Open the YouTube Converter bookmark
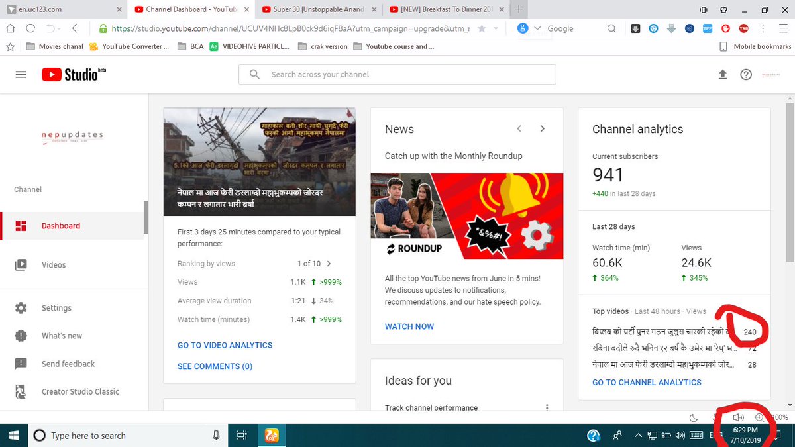The height and width of the screenshot is (447, 795). tap(129, 46)
